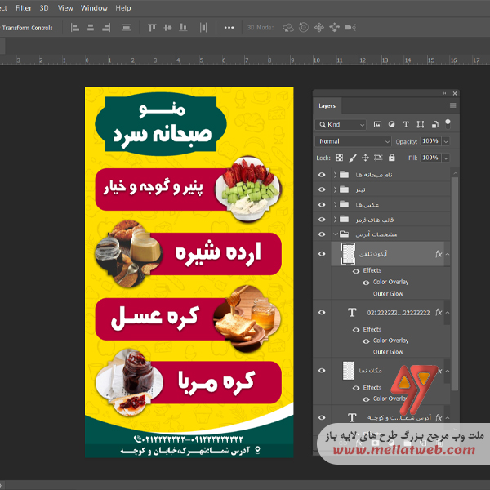Select the 3D Roll camera icon

(x=304, y=28)
